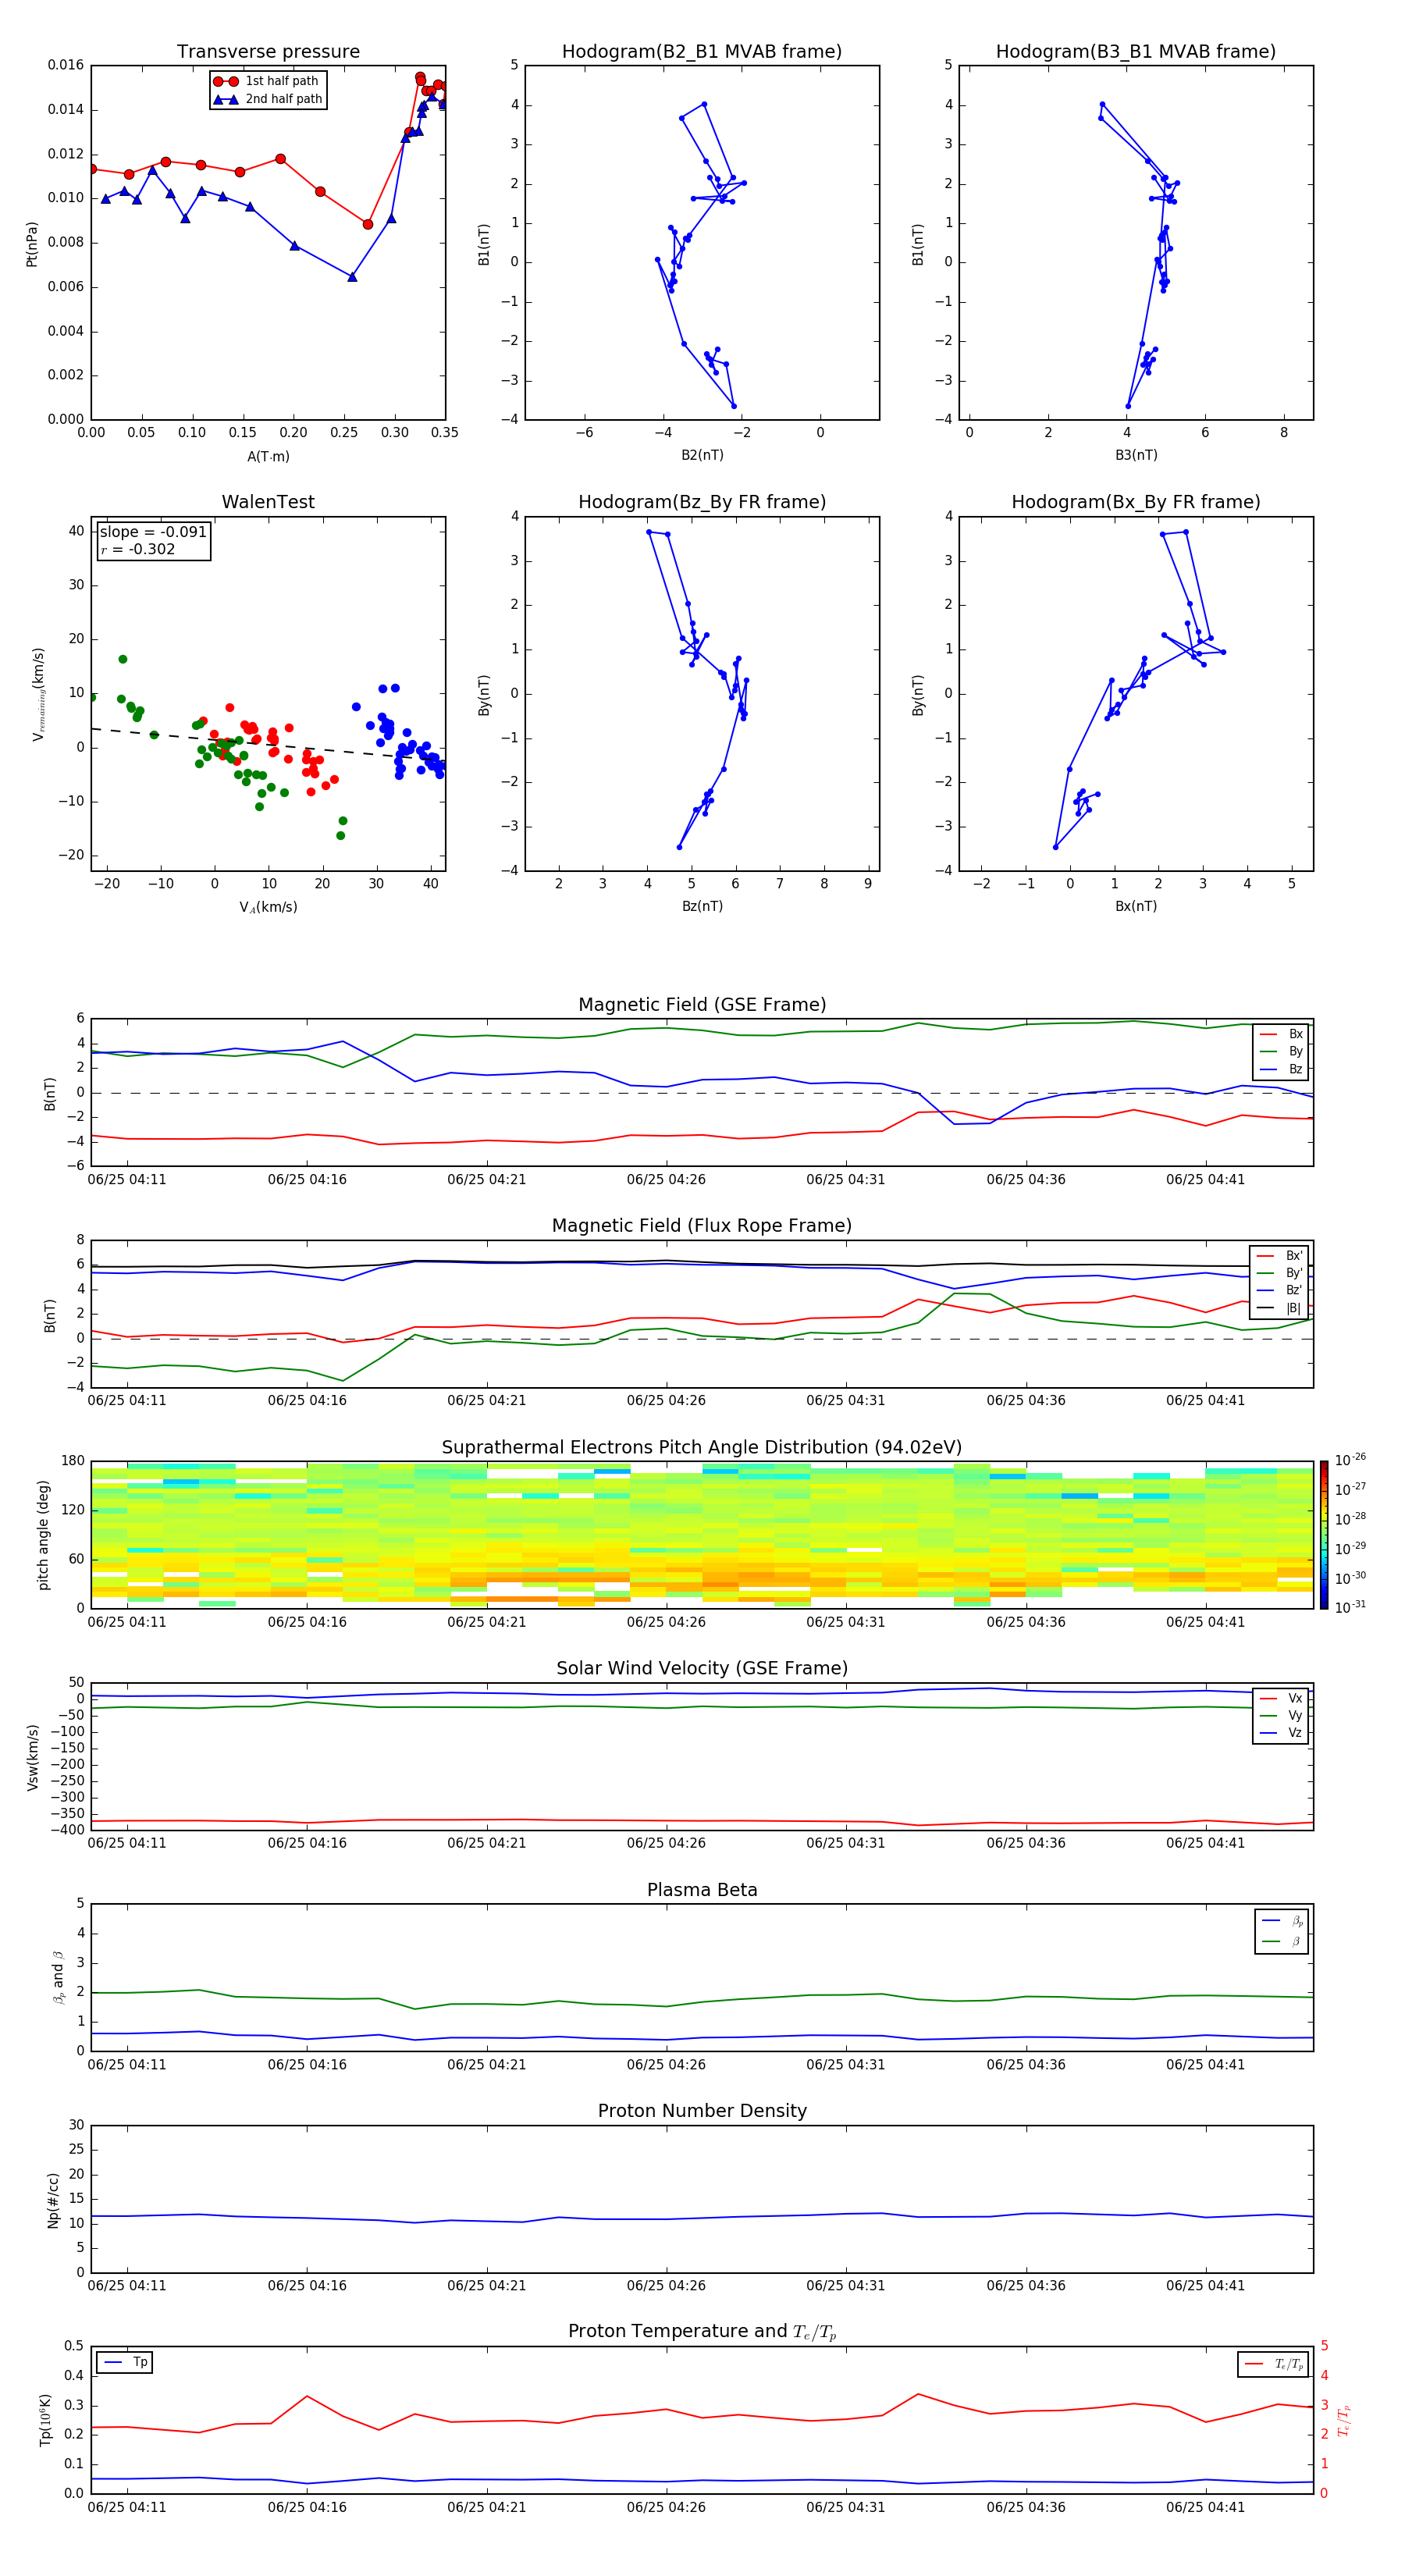Click '06/25 04:16' tick under Proton Number Density
Screen dimensions: 1405x2576
point(307,2286)
